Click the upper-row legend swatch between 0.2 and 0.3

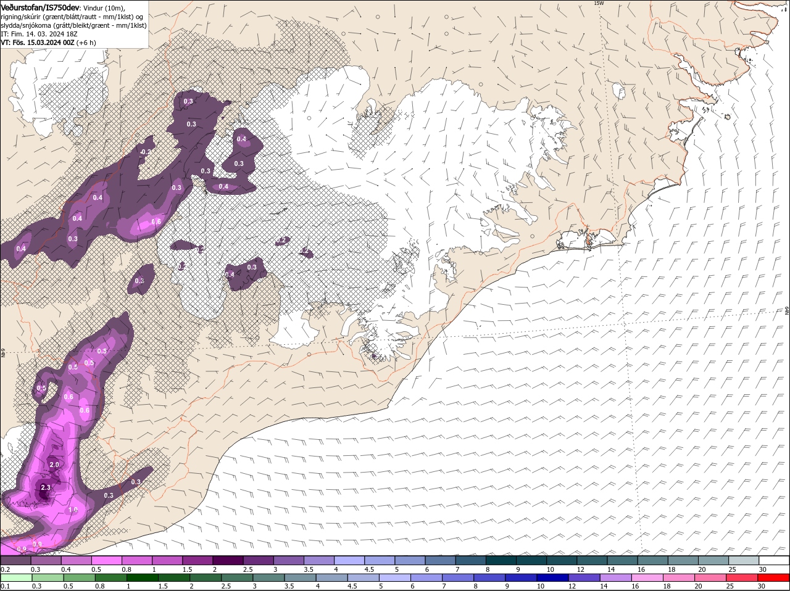(15, 560)
